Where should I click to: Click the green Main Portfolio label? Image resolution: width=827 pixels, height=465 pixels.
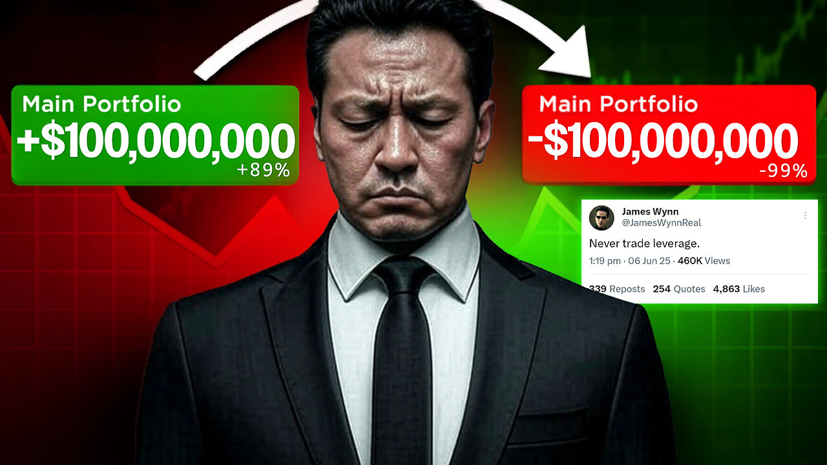(101, 104)
